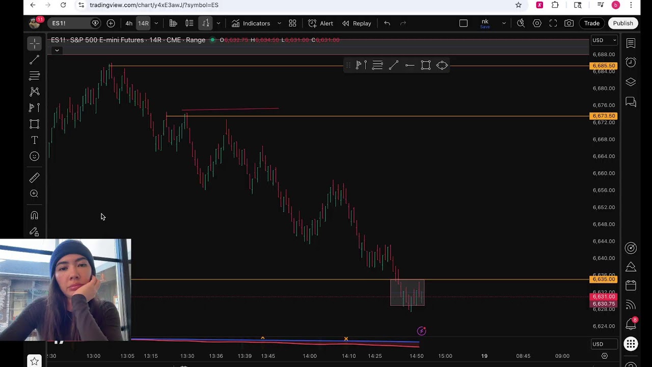652x367 pixels.
Task: Undo the last chart action
Action: coord(387,23)
